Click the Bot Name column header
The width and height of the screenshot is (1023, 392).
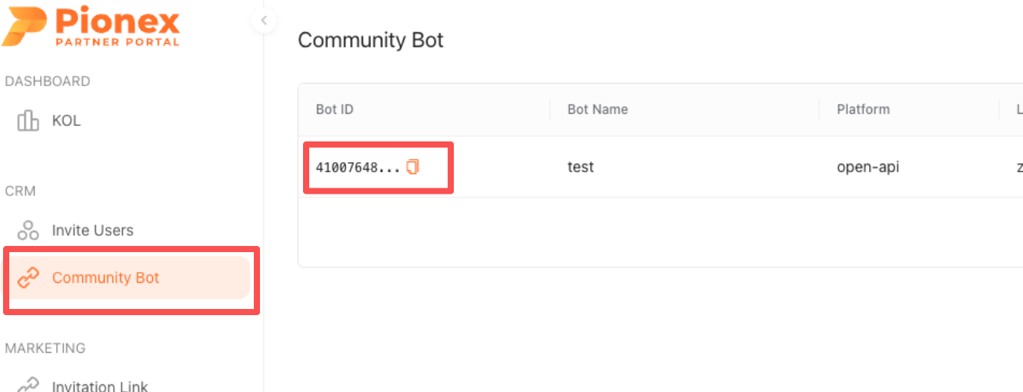(598, 109)
